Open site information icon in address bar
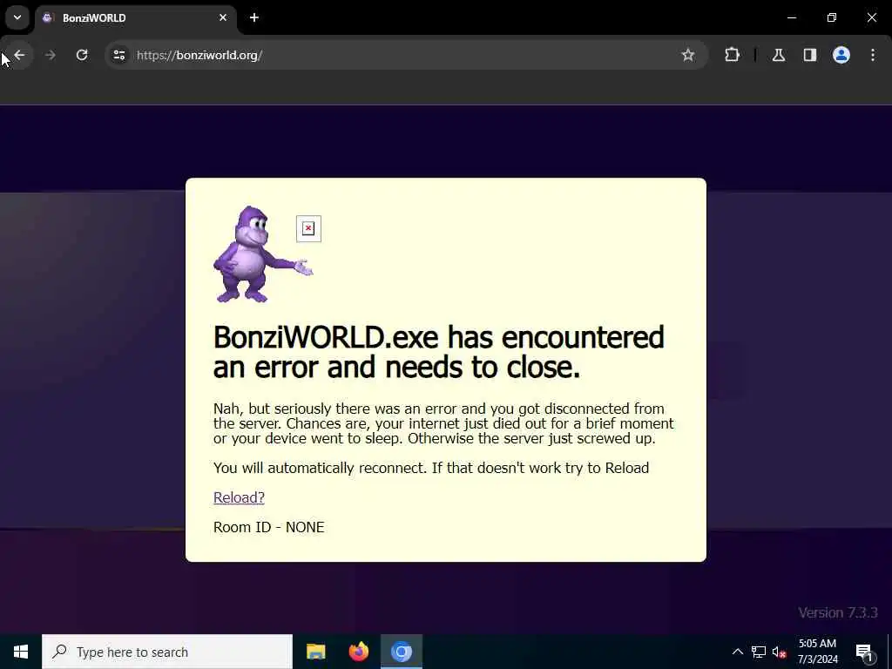892x669 pixels. click(118, 55)
